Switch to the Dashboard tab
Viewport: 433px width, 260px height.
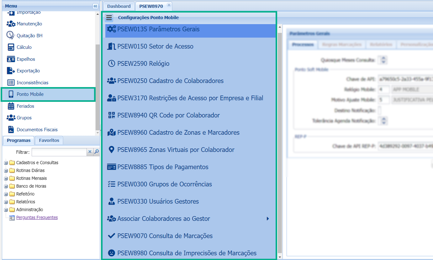[x=119, y=6]
